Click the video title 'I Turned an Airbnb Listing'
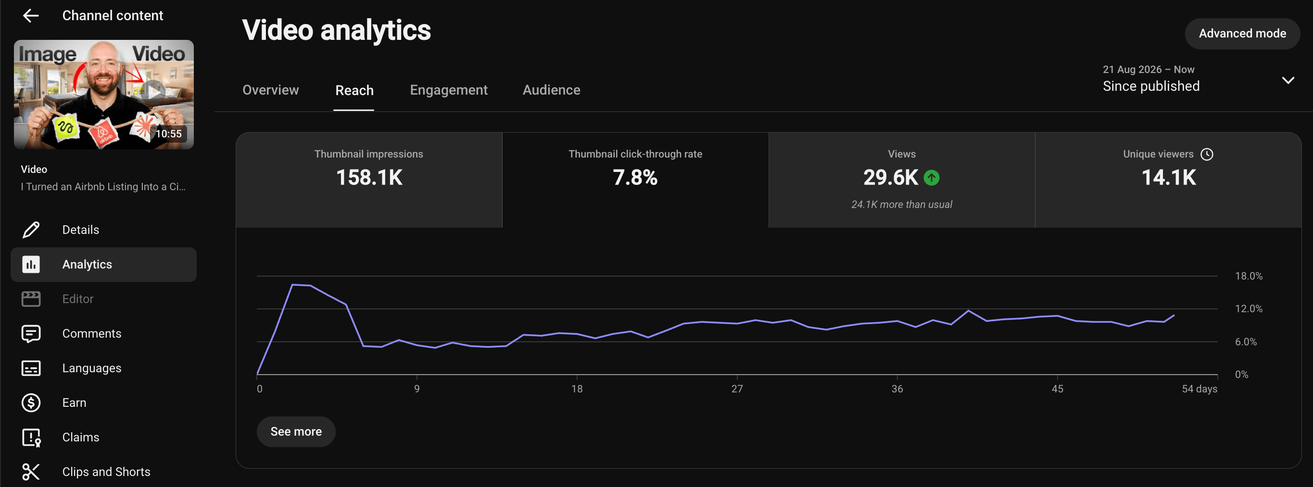Image resolution: width=1313 pixels, height=487 pixels. [103, 187]
